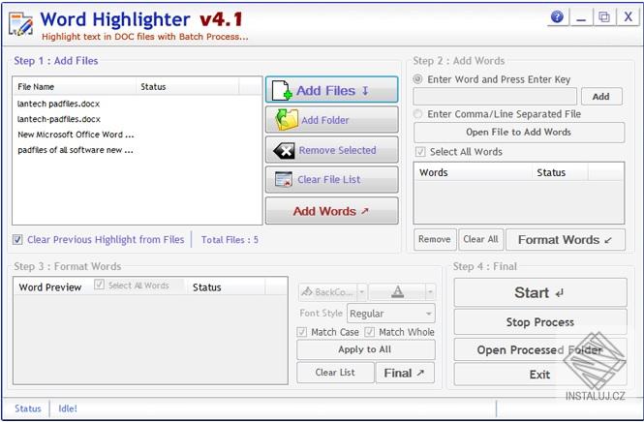
Task: Click the Clear All button
Action: pos(480,239)
